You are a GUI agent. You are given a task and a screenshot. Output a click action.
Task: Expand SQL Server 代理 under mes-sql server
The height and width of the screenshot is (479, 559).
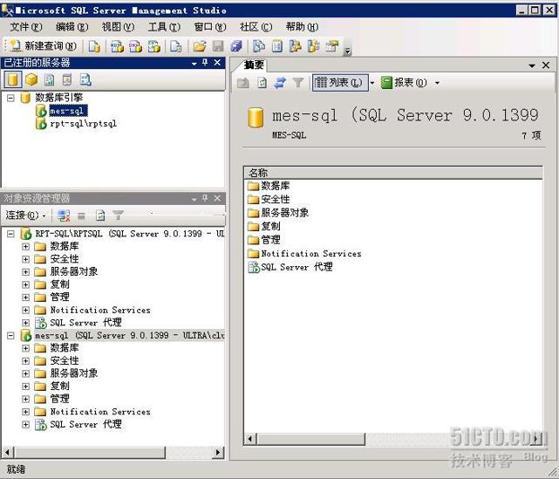[x=25, y=424]
